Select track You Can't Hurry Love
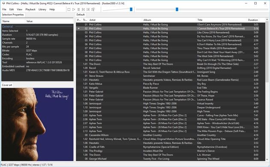Viewport: 270px width, 167px height. click(x=168, y=40)
